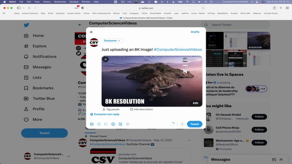Viewport: 292px width, 164px height.
Task: Open Creator Studio bookmark
Action: tap(74, 13)
